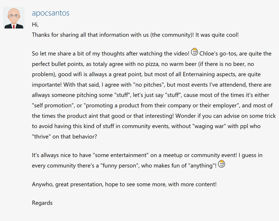Click the line starting "importante! With that said"
This screenshot has width=279, height=221.
tap(149, 85)
